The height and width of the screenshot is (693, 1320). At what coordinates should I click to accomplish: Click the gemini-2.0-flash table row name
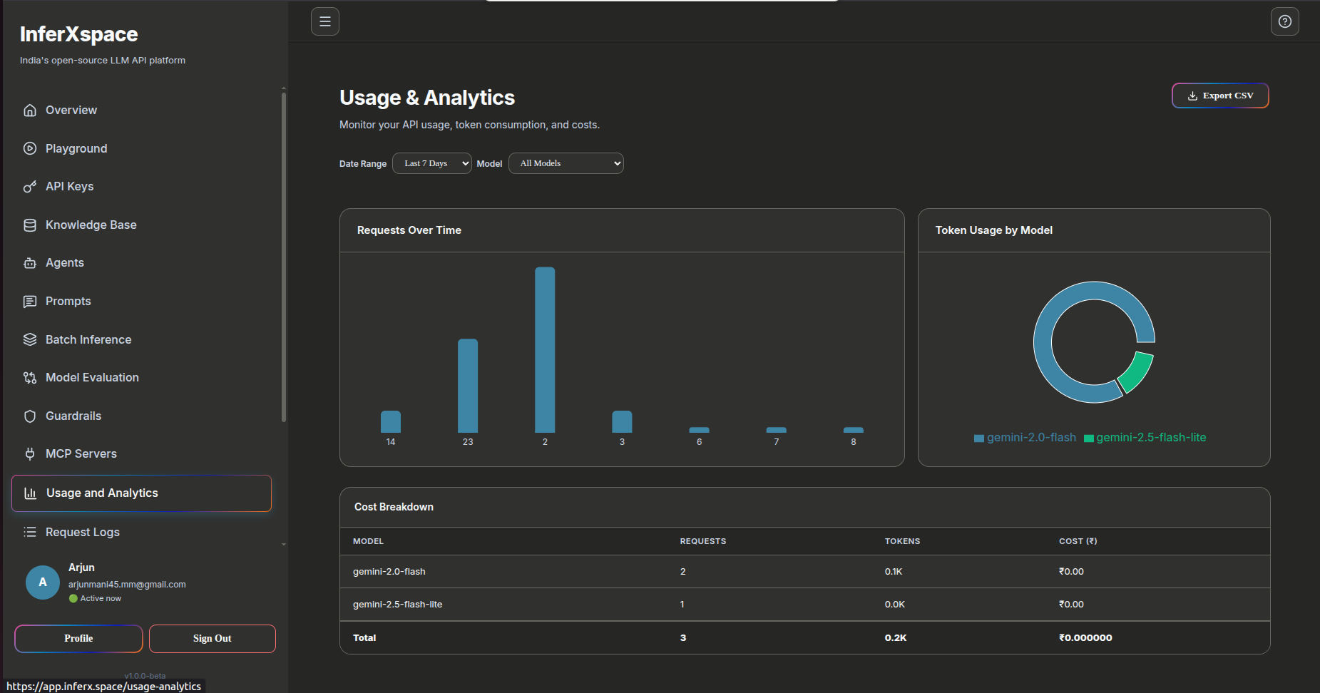click(389, 571)
